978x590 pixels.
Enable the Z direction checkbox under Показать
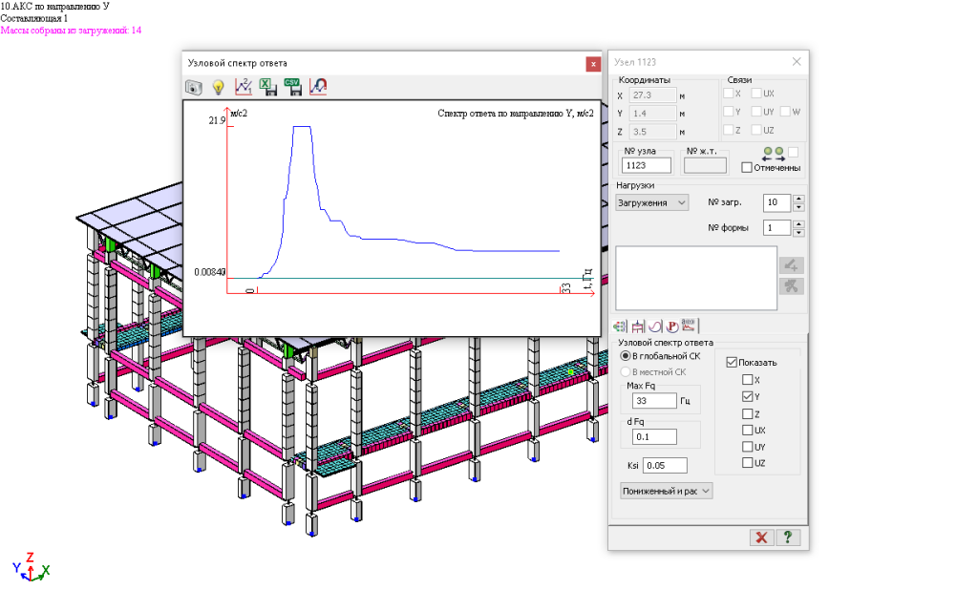[x=748, y=413]
